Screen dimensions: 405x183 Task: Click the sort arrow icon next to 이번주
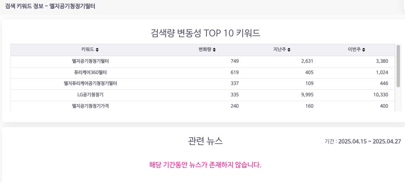pos(364,50)
